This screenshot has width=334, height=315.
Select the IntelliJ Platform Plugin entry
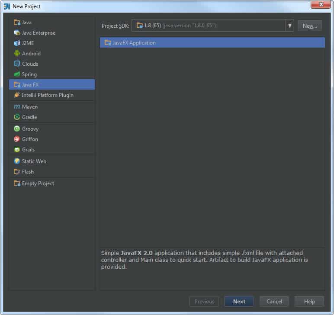(x=52, y=95)
